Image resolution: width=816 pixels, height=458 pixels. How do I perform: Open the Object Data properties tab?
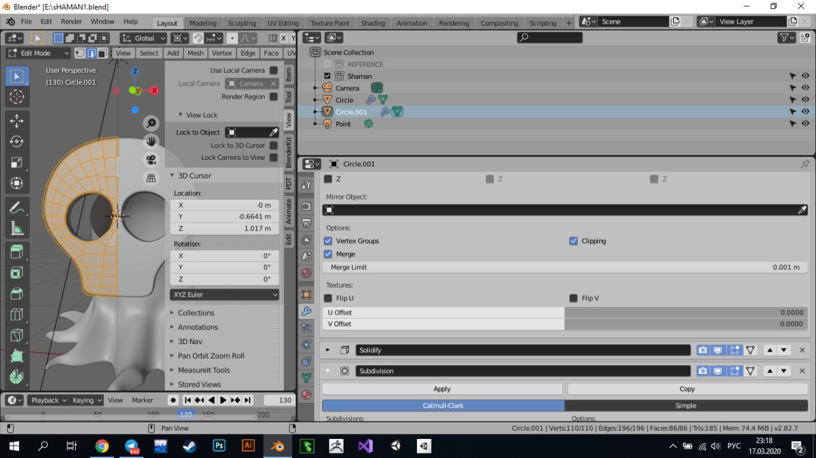coord(307,378)
